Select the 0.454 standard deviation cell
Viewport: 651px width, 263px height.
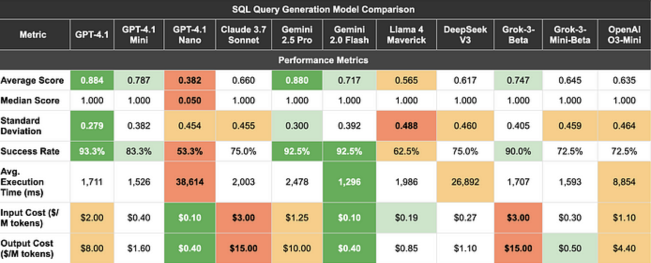(x=190, y=126)
